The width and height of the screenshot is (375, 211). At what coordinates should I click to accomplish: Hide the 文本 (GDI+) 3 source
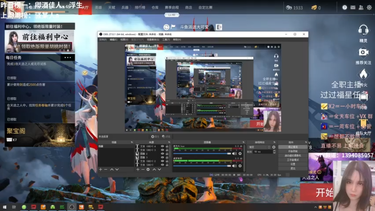click(x=162, y=150)
